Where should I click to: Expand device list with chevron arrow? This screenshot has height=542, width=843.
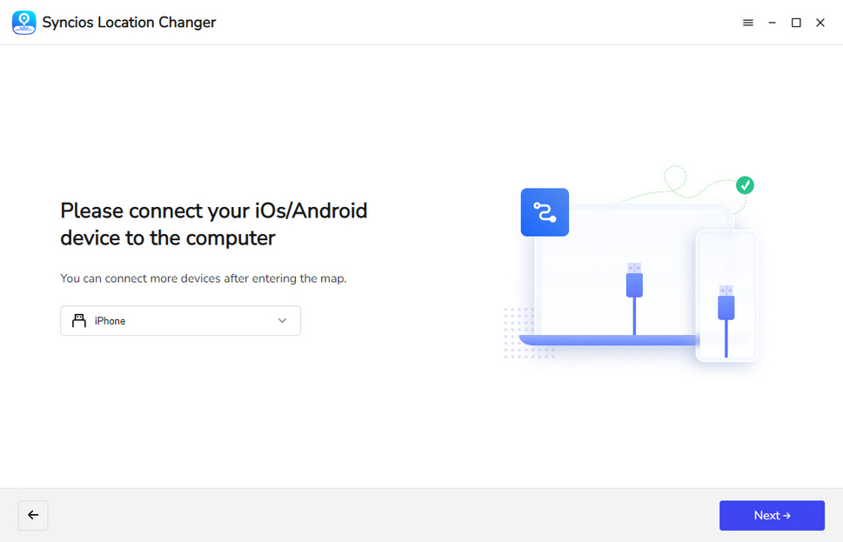tap(282, 321)
